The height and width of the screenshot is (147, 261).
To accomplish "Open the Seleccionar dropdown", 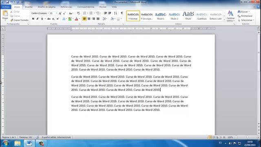I will pyautogui.click(x=246, y=20).
